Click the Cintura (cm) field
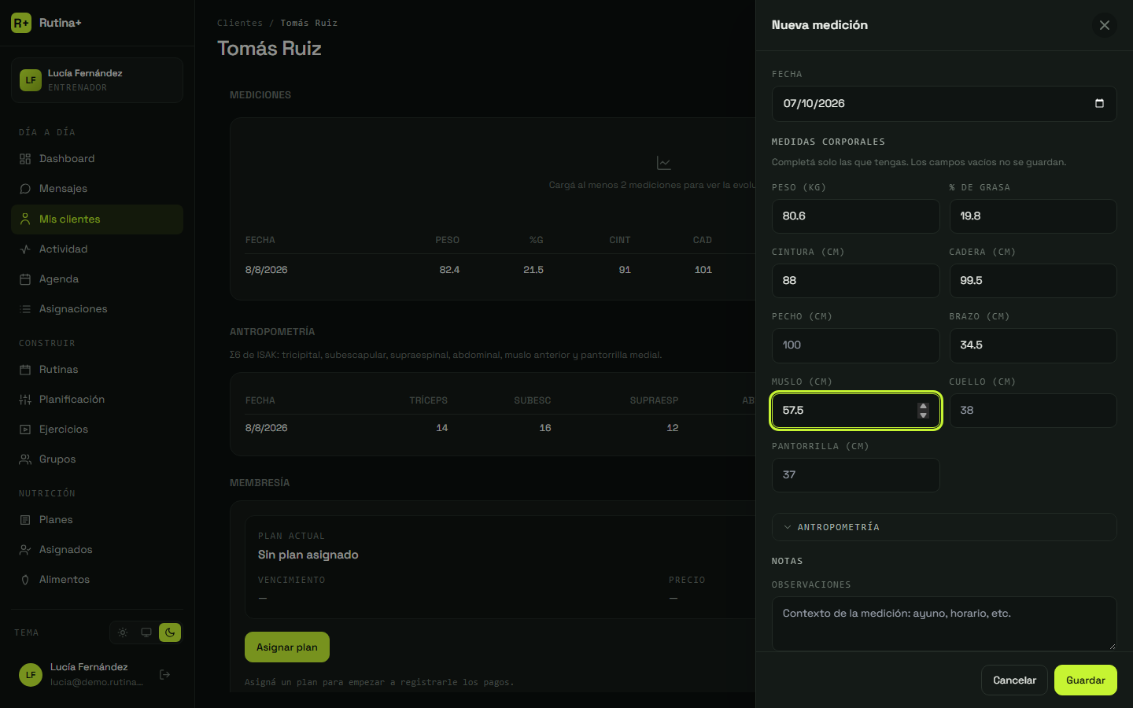 coord(856,281)
